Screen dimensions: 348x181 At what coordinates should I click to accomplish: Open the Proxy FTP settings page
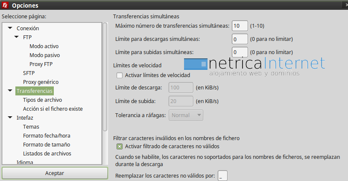41,64
